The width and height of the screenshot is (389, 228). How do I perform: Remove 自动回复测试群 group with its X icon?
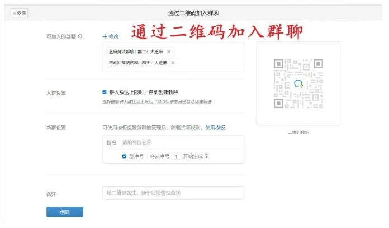click(x=173, y=63)
